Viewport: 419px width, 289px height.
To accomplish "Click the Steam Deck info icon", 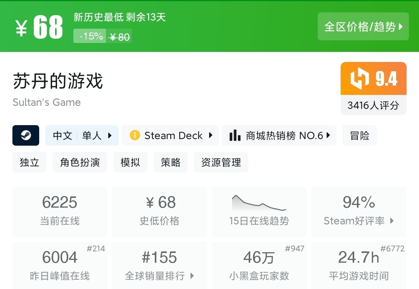I will coord(135,136).
